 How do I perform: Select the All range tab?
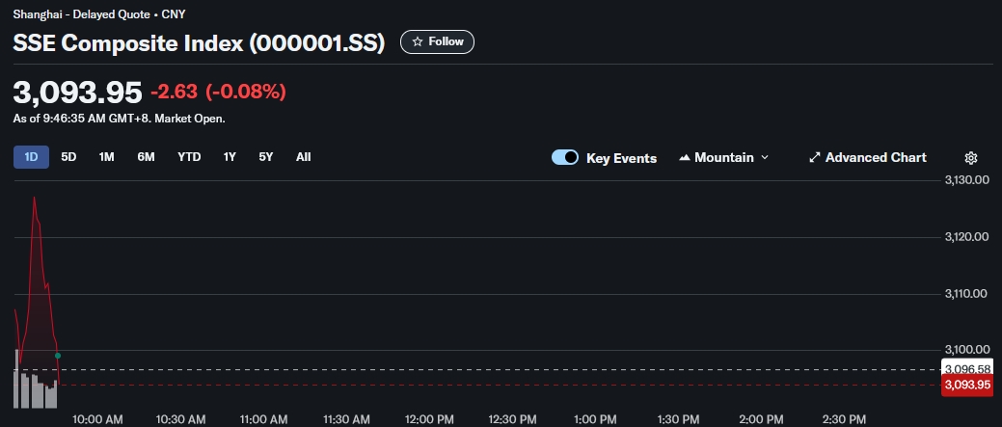pos(304,157)
